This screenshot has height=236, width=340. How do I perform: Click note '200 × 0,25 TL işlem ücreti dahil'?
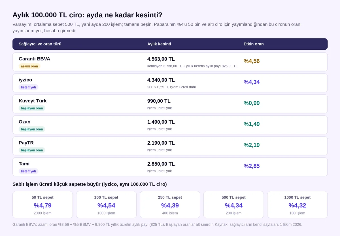click(x=172, y=87)
